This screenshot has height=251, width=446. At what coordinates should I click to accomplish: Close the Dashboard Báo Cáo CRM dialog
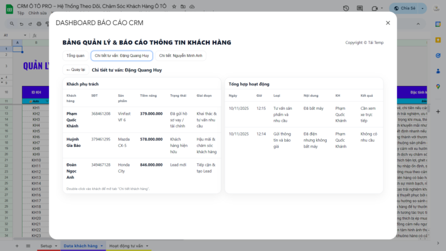pos(388,23)
